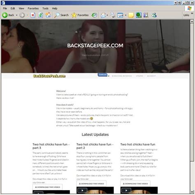Click the yellow note icon in toolbar

(x=131, y=15)
